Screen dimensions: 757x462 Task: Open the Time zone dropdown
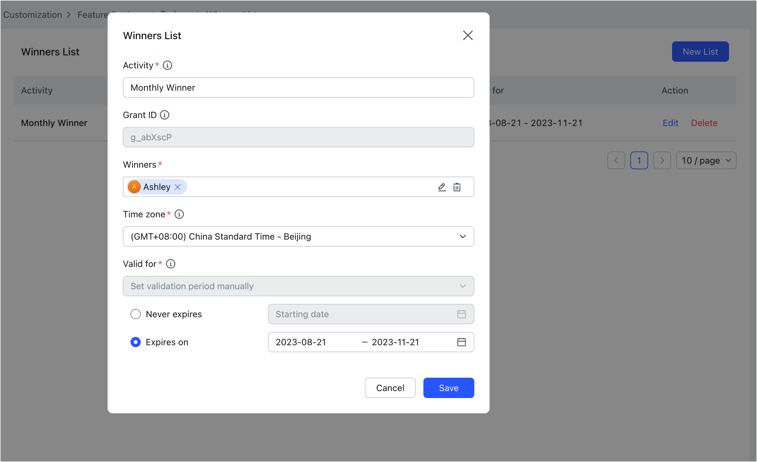463,236
